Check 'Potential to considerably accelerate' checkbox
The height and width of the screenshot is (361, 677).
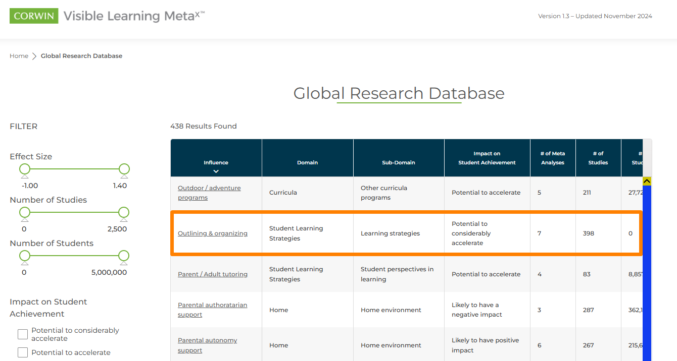tap(23, 334)
